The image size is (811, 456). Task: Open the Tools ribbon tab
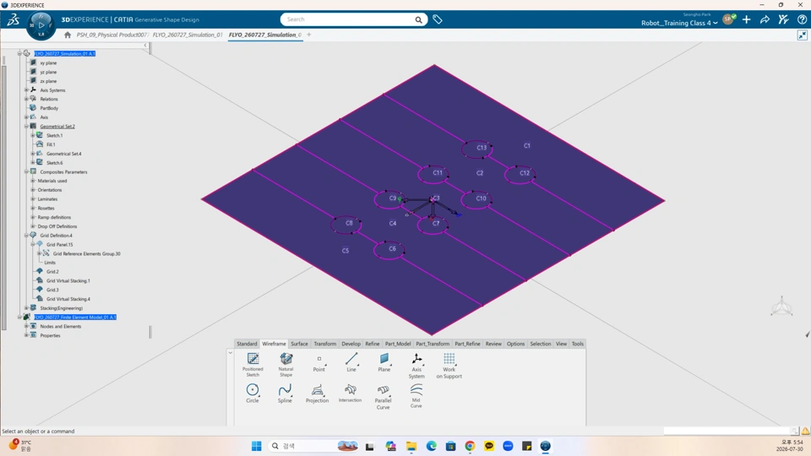coord(578,344)
